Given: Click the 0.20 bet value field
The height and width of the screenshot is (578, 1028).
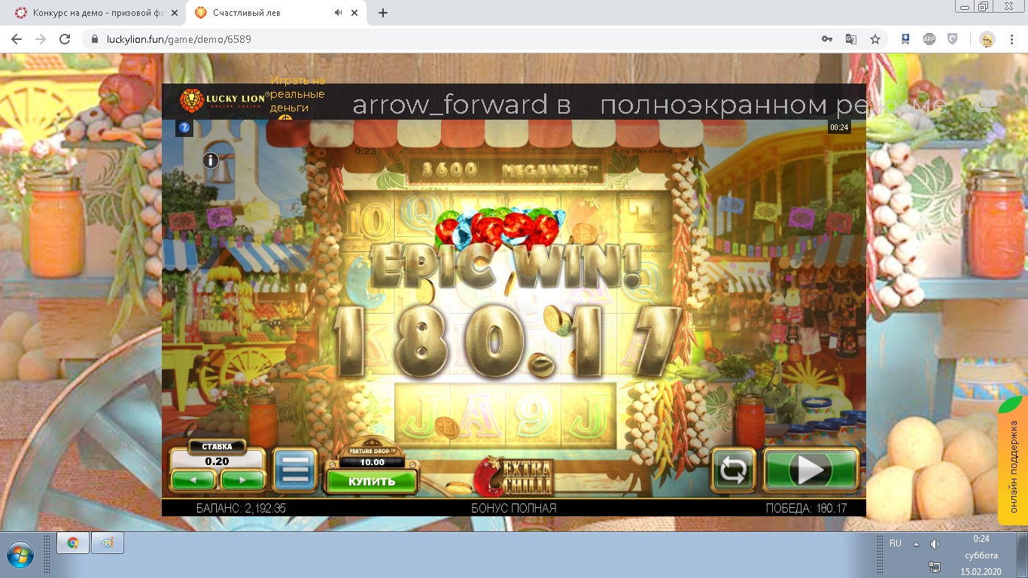Looking at the screenshot, I should point(217,461).
